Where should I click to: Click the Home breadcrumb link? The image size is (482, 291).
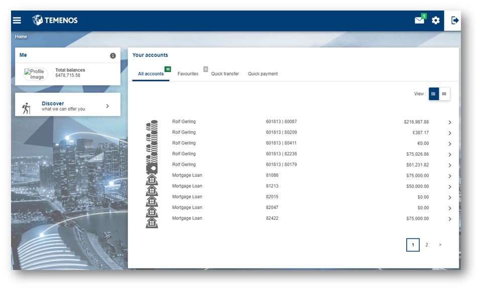coord(21,37)
